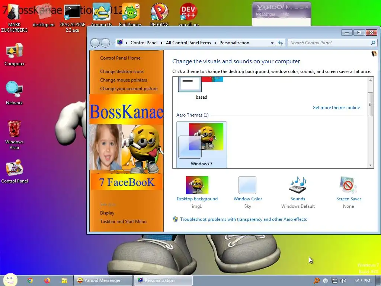381x286 pixels.
Task: Go to Control Panel Home
Action: 120,58
